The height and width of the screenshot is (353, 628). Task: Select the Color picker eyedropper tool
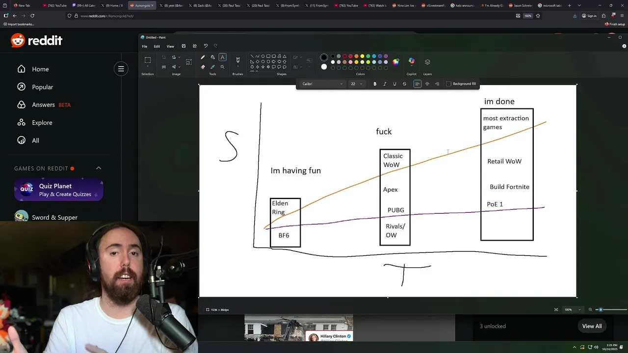pyautogui.click(x=212, y=67)
